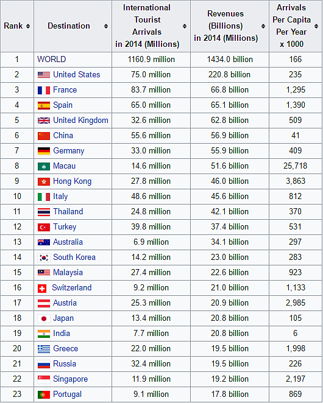Image resolution: width=323 pixels, height=403 pixels.
Task: Select the '1434.0 billion' revenue cell
Action: [x=230, y=60]
